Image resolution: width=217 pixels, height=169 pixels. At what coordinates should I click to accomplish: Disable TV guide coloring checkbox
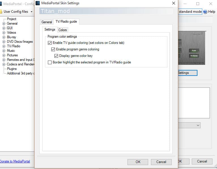tap(50, 43)
